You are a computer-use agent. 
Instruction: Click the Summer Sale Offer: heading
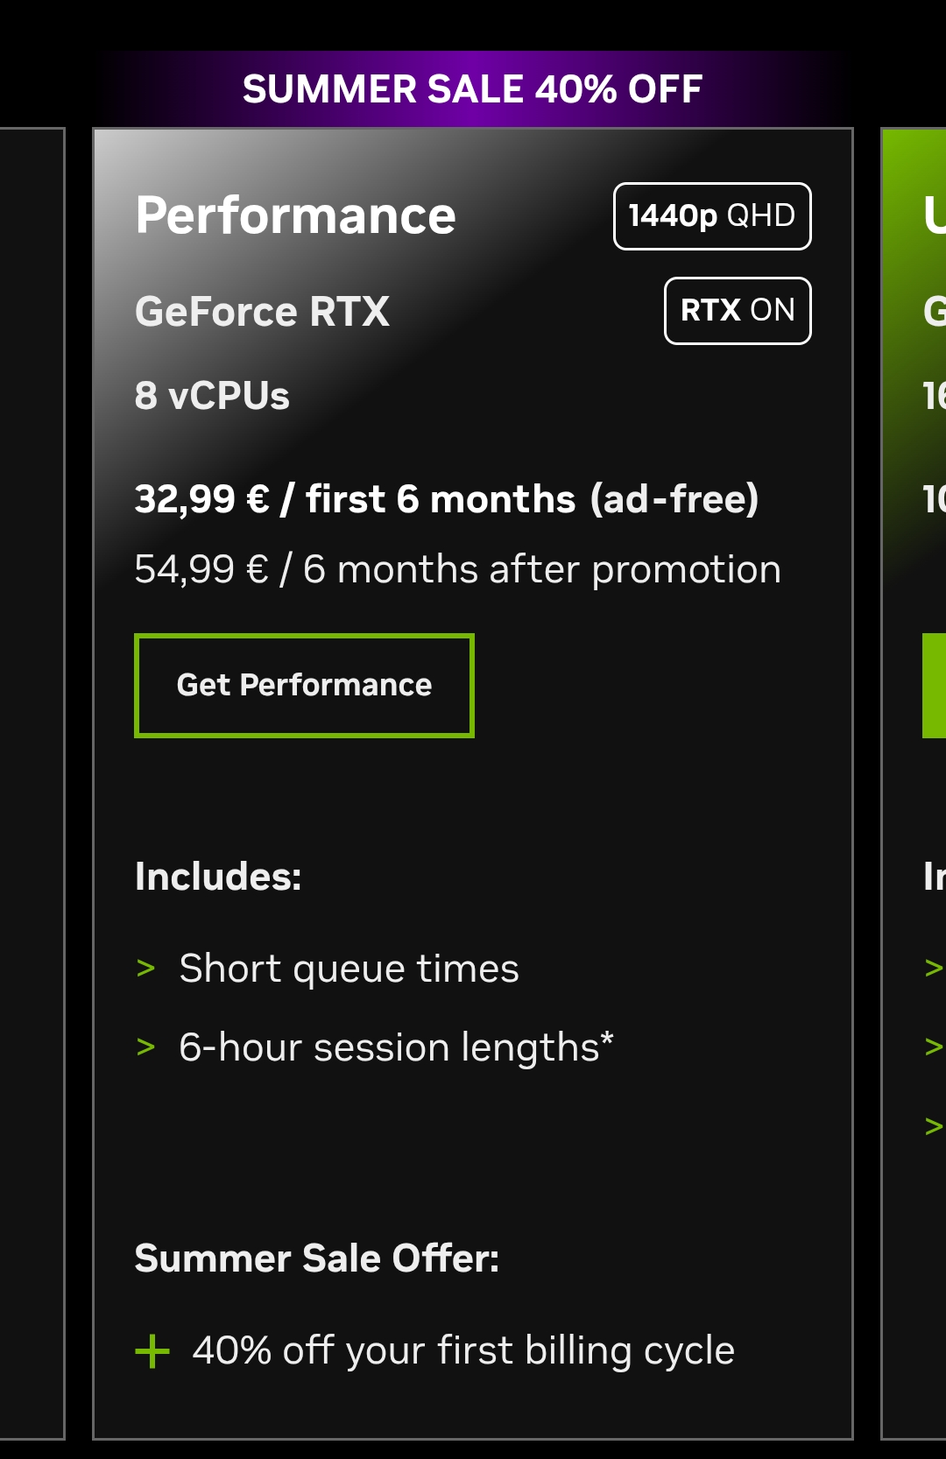pos(316,1258)
